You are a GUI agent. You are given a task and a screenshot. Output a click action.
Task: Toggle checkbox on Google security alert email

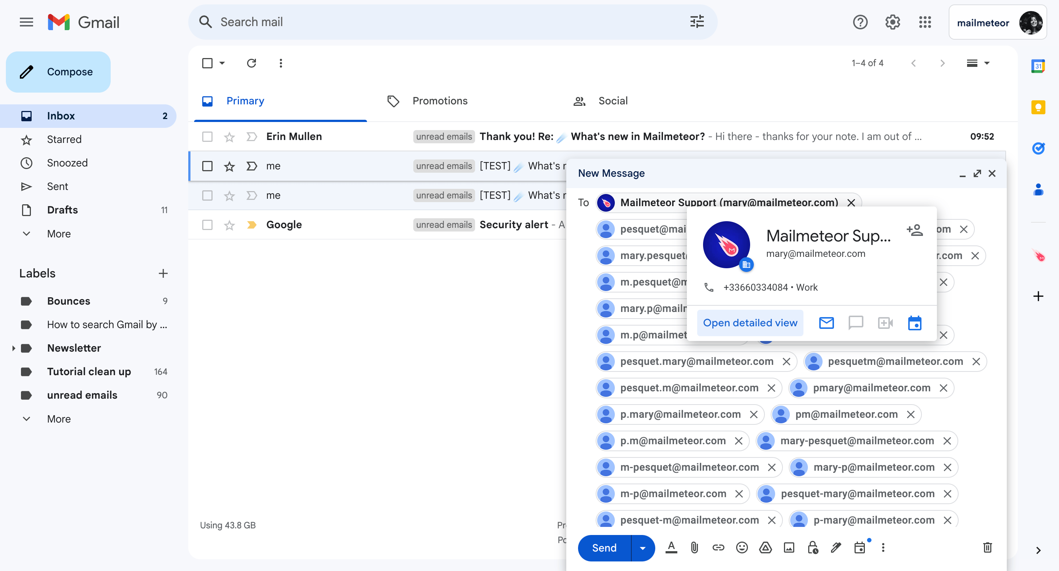pyautogui.click(x=207, y=224)
